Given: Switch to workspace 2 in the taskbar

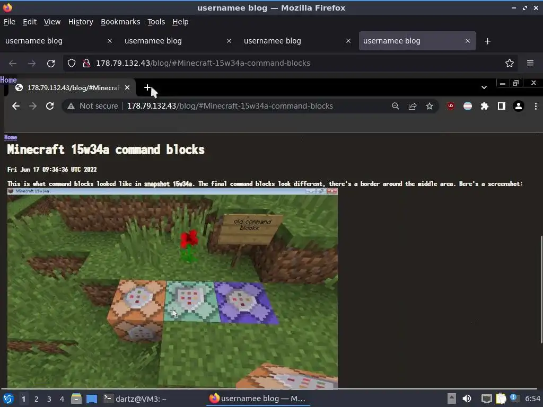Looking at the screenshot, I should click(37, 399).
